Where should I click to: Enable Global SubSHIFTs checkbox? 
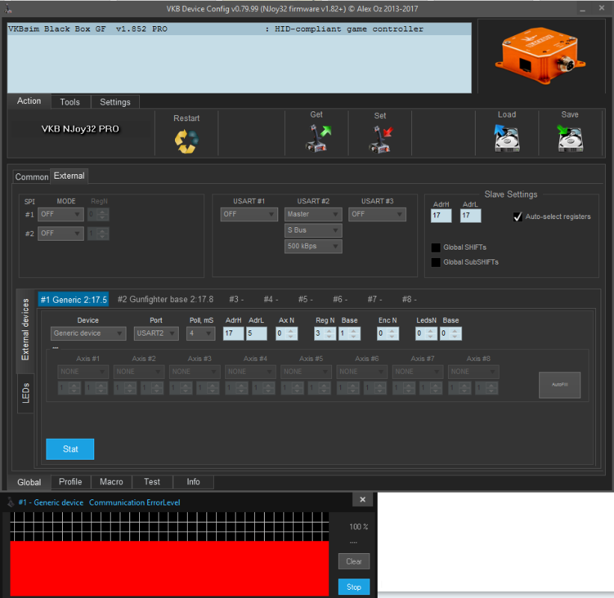(436, 262)
